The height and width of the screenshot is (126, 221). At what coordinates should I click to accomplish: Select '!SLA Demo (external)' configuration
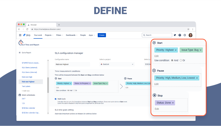29,67
